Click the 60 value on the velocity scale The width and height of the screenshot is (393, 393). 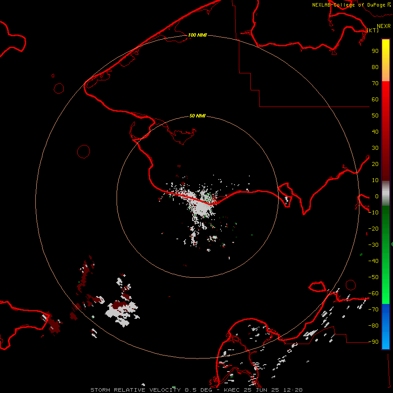pos(375,99)
